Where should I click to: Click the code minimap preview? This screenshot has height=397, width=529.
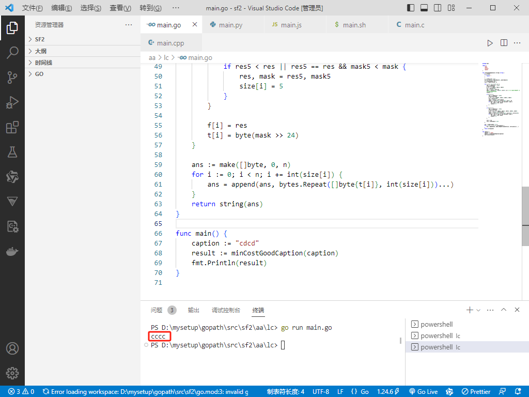[x=500, y=99]
